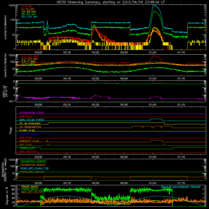Click the 'Absolute geomagnetic latitude' legend text
Viewport: 209px width, 209px height.
(181, 187)
